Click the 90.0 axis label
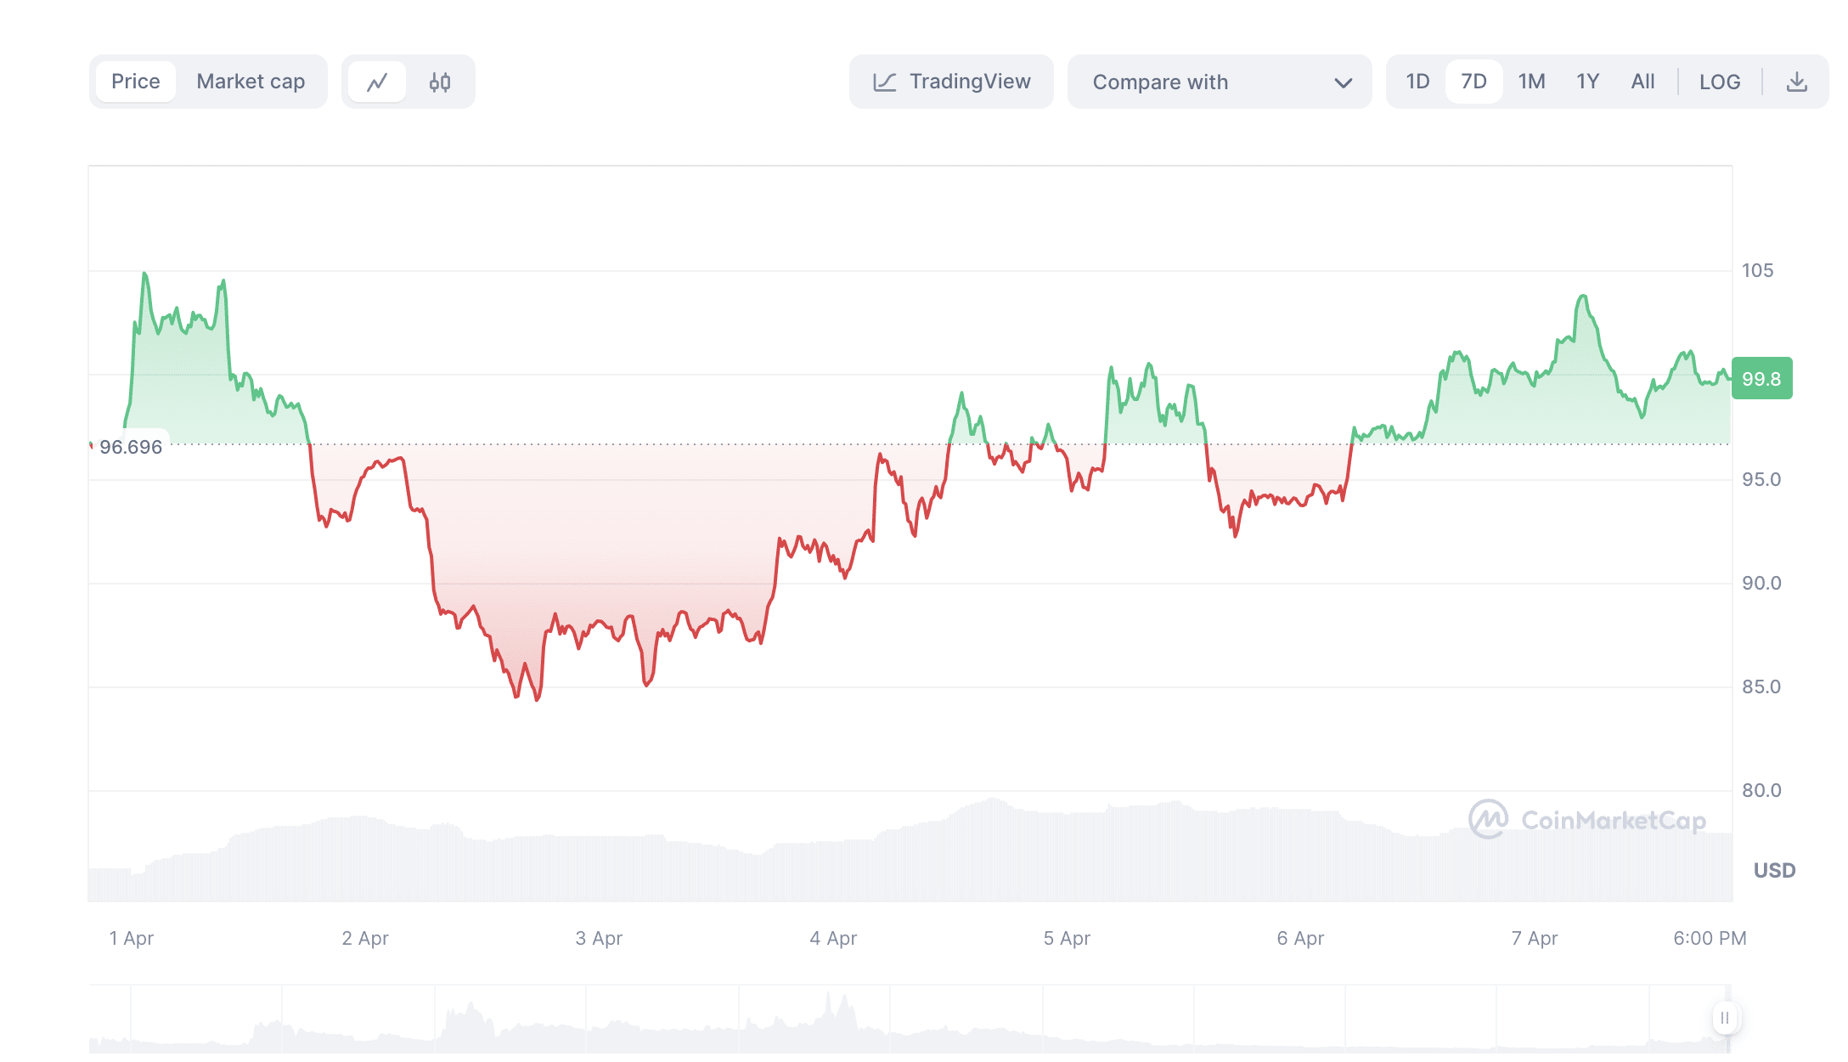 coord(1761,583)
